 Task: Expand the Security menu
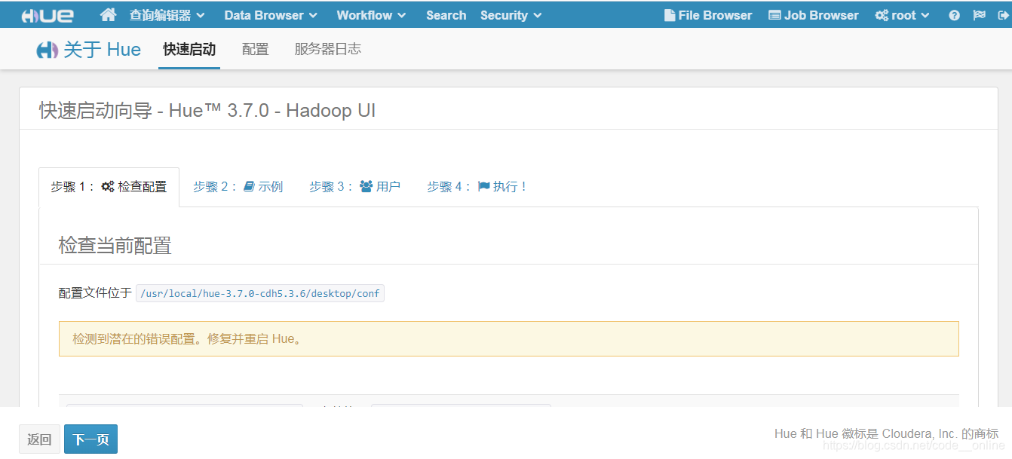[511, 15]
